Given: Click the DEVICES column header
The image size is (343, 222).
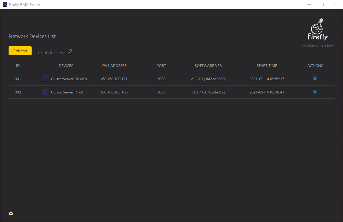Looking at the screenshot, I should (x=66, y=65).
